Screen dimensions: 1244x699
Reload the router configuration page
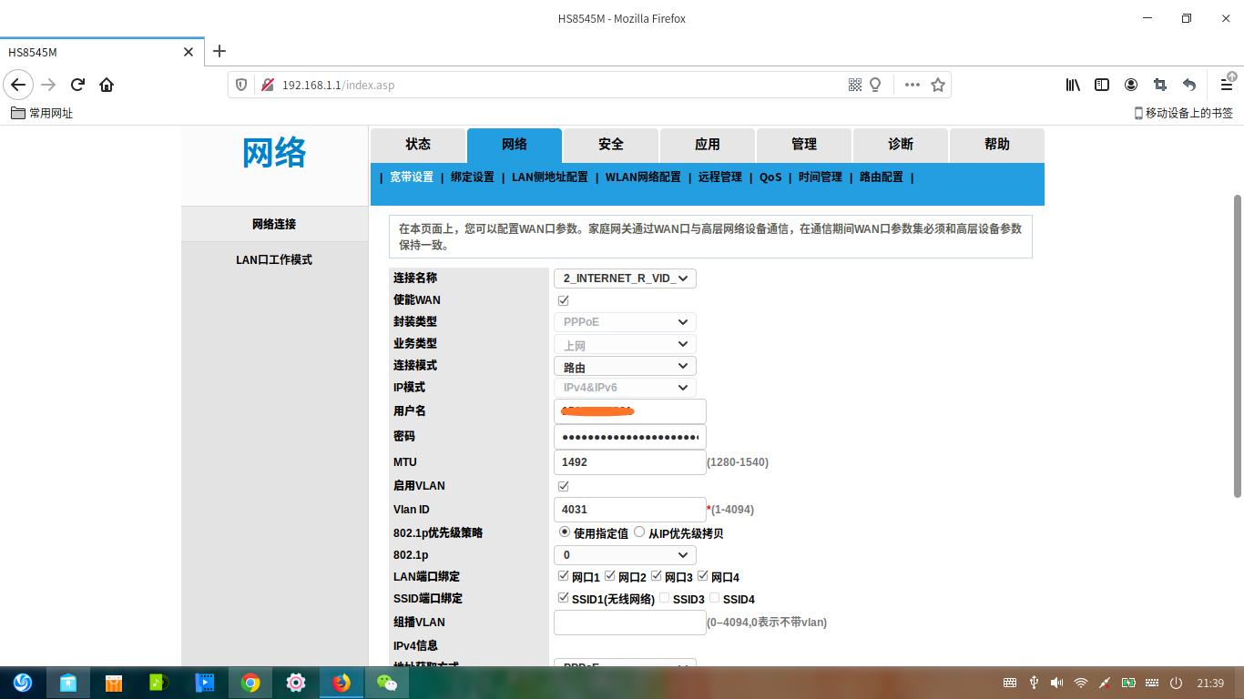(x=77, y=85)
